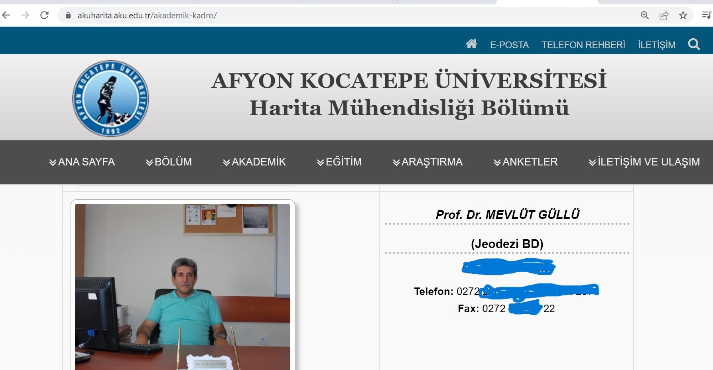This screenshot has width=713, height=370.
Task: Open the ANA SAYFA menu
Action: (82, 162)
